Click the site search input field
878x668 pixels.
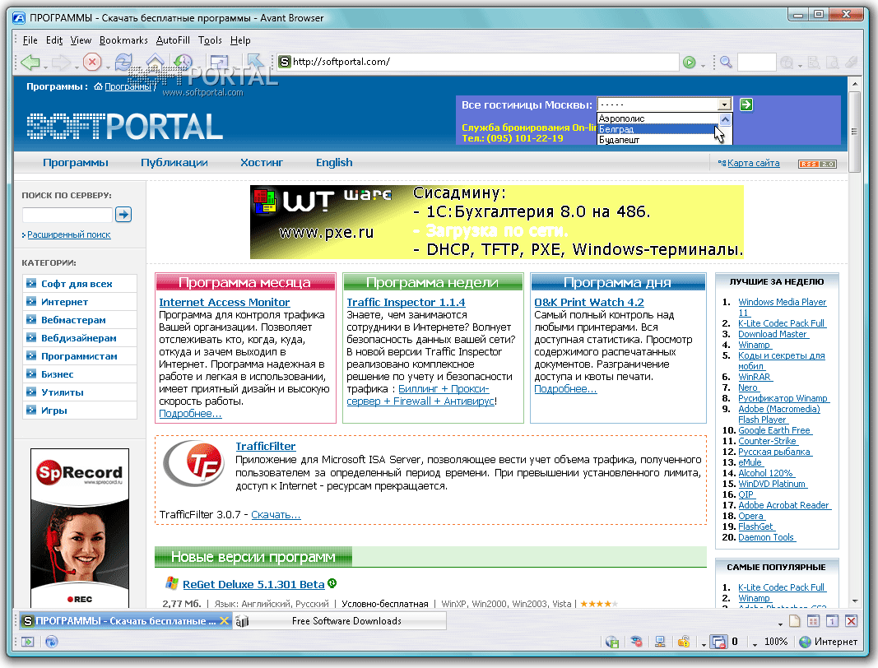tap(67, 215)
